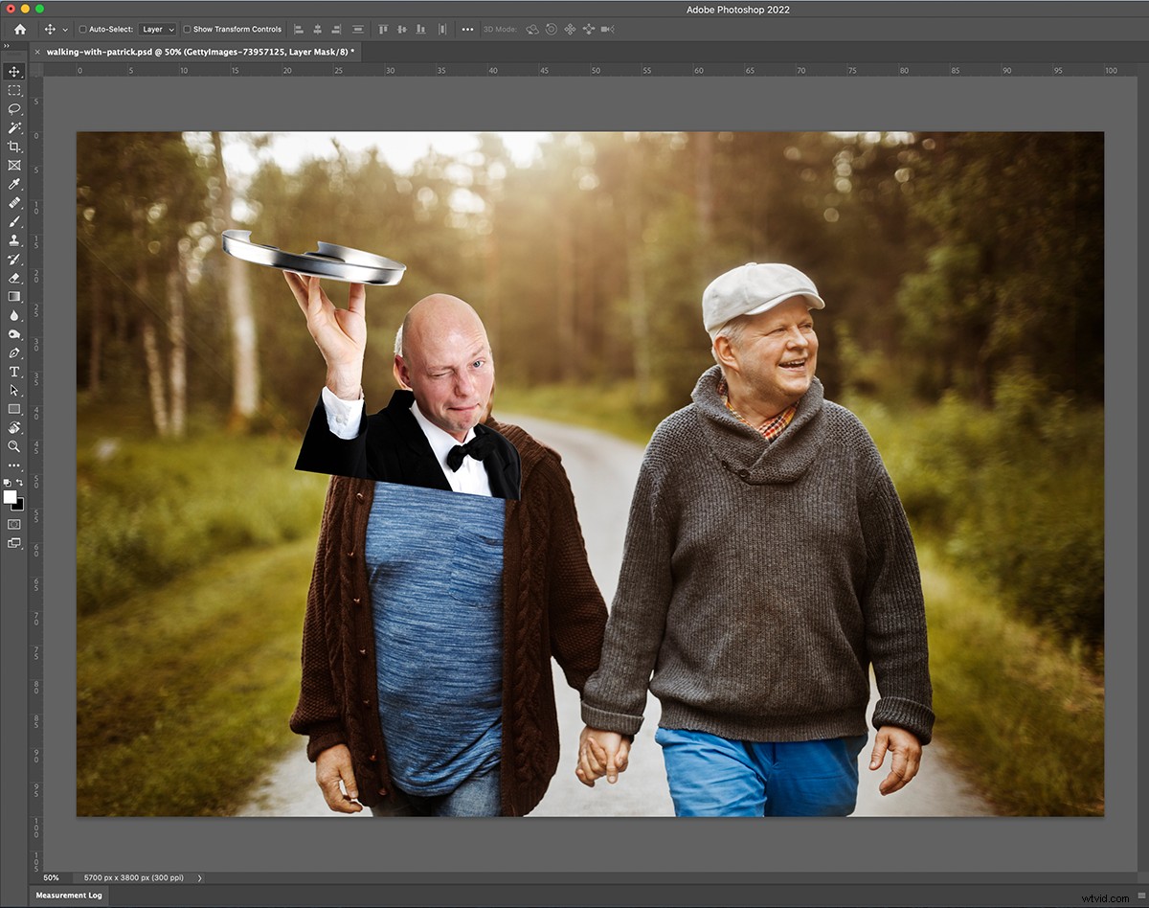Open the Auto-Select Layer dropdown

(156, 29)
